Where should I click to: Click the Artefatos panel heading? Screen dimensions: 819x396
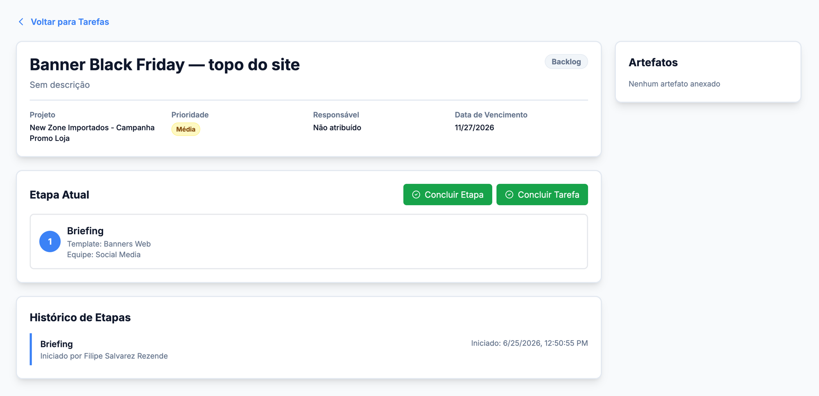click(653, 63)
